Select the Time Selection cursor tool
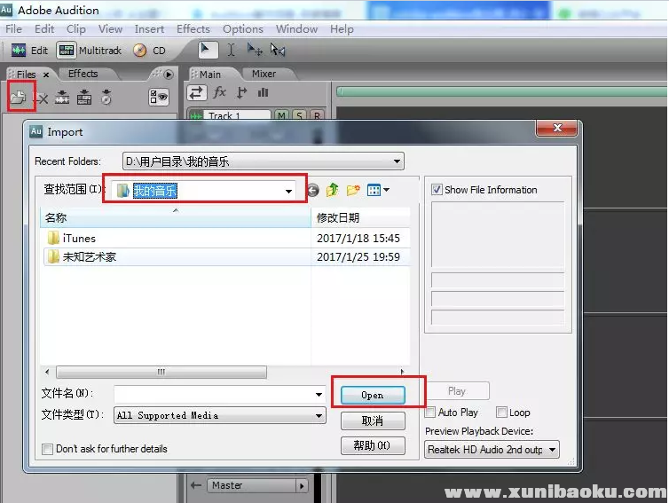669x503 pixels. (x=231, y=51)
